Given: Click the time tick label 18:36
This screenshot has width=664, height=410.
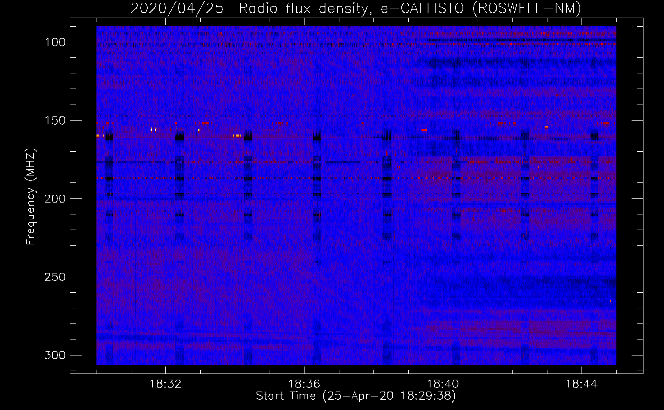Looking at the screenshot, I should pyautogui.click(x=304, y=384).
